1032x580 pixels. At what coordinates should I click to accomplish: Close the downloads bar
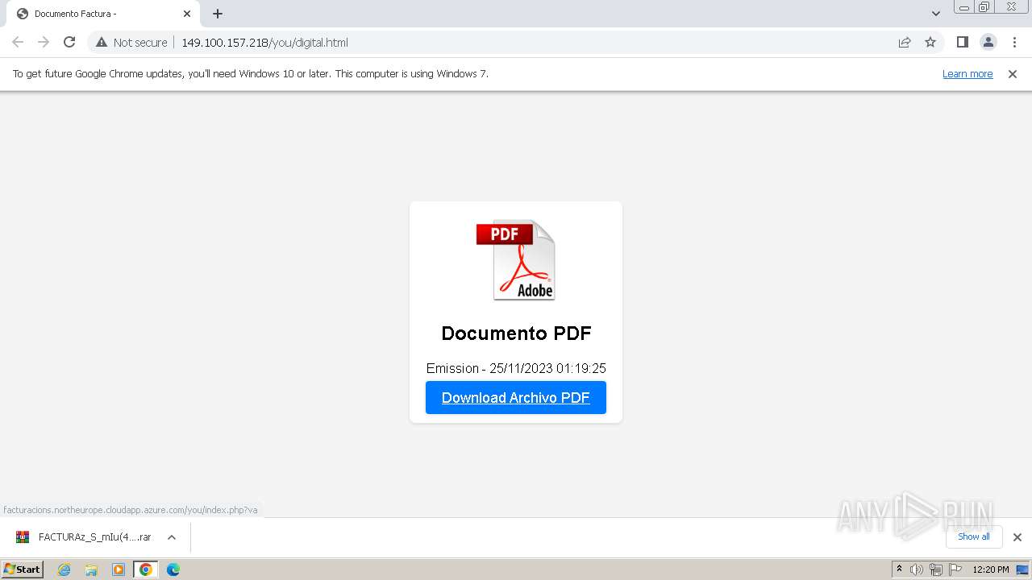(1017, 537)
